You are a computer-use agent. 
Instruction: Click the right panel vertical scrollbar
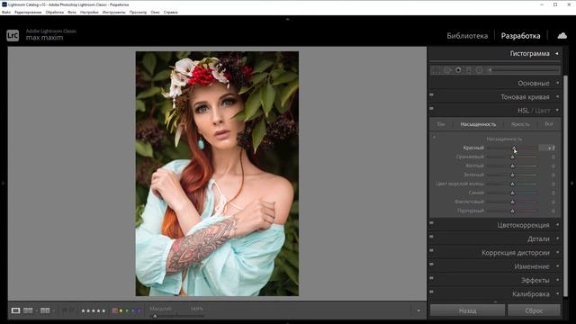[566, 187]
